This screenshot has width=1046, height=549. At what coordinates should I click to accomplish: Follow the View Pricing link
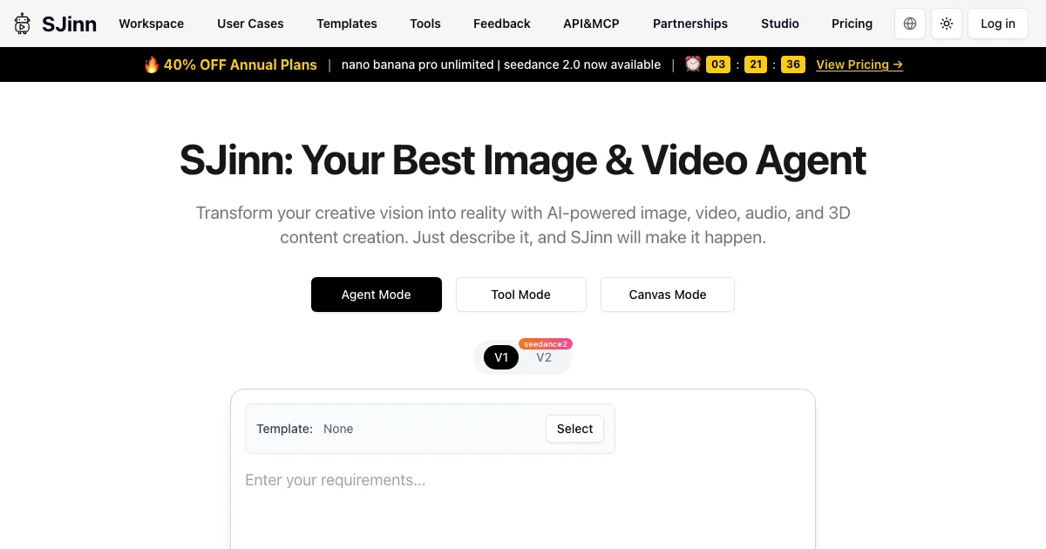pyautogui.click(x=859, y=64)
